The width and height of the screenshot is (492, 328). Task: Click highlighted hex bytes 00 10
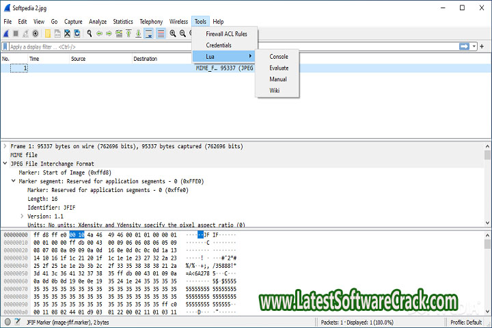(x=77, y=235)
